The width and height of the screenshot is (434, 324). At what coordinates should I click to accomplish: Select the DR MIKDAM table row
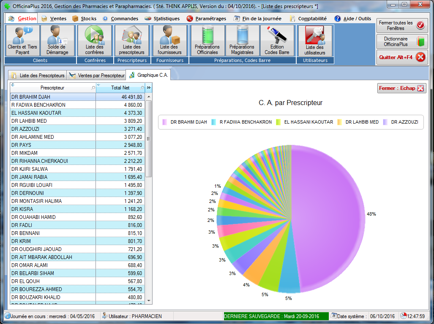[x=53, y=153]
